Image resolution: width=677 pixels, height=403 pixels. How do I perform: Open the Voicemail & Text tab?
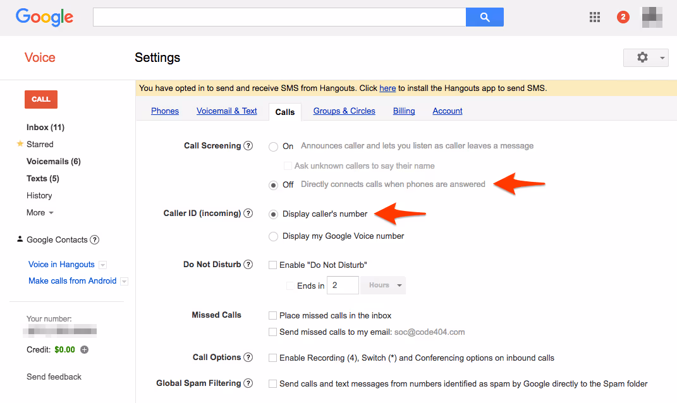[x=227, y=111]
